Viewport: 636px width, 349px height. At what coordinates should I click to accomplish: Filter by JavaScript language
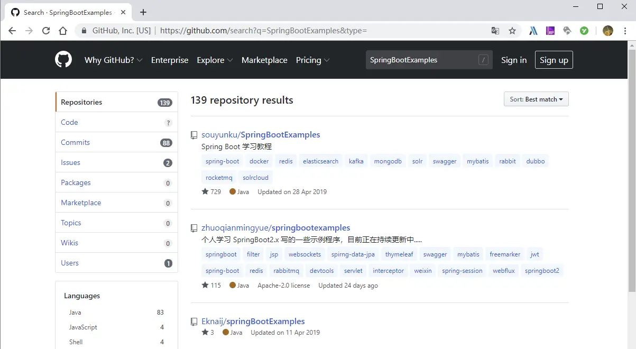point(116,327)
